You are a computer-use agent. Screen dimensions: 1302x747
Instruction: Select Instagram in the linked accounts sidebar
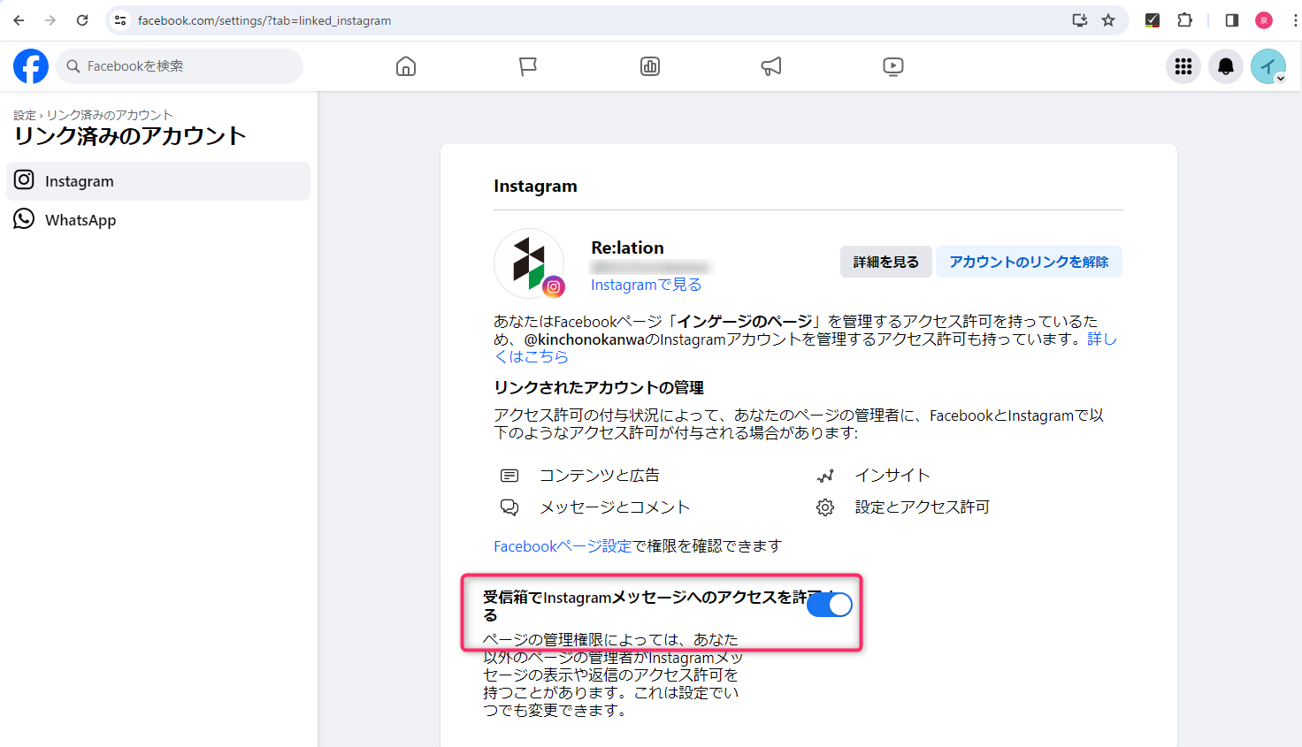[158, 181]
